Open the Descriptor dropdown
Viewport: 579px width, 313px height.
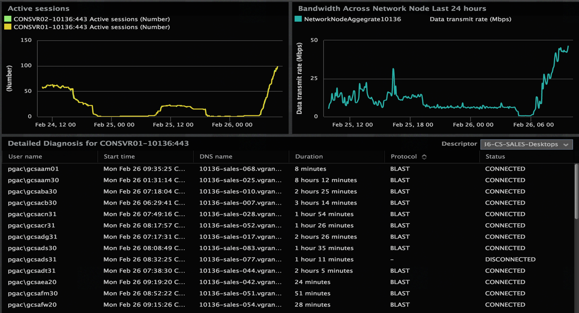526,144
